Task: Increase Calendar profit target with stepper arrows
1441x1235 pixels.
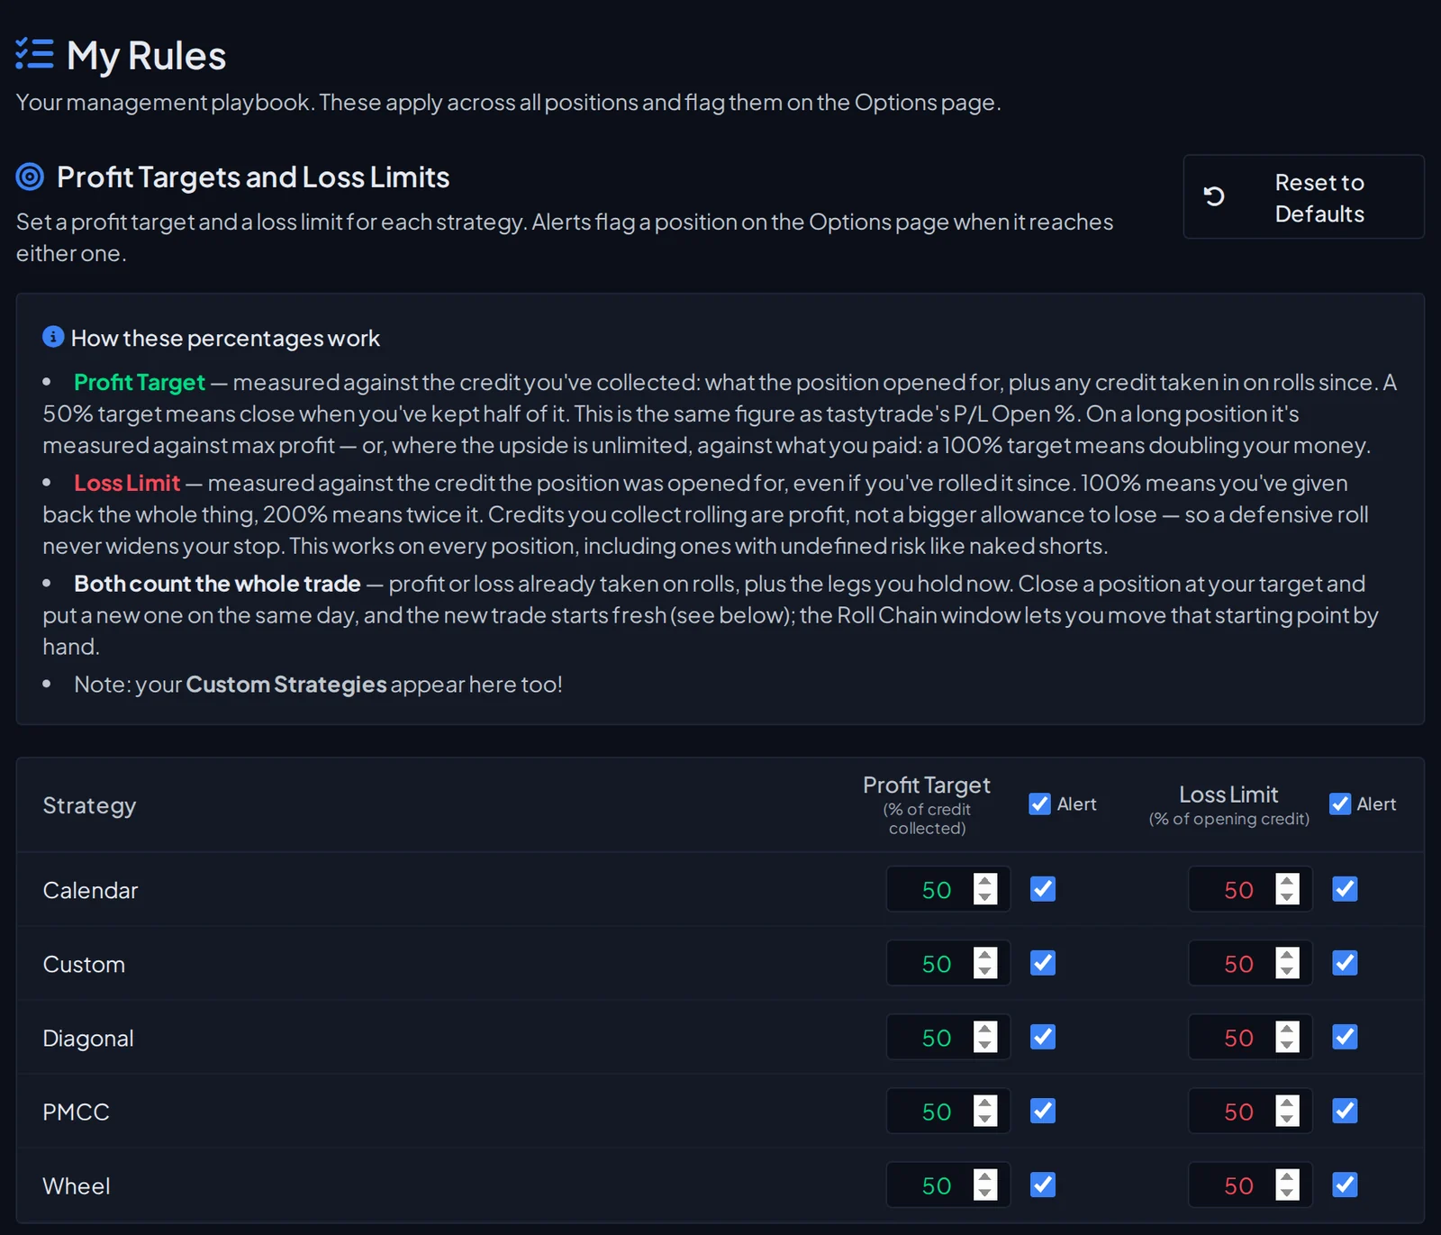Action: click(x=985, y=882)
